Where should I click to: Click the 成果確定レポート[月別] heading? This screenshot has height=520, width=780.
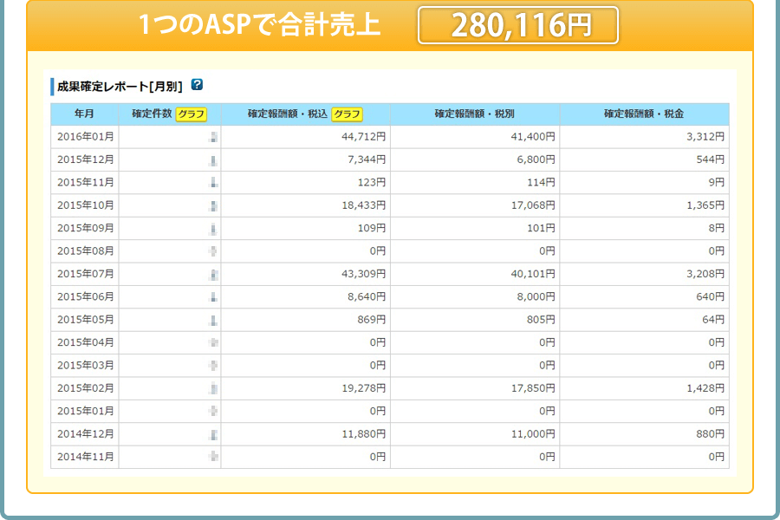[120, 86]
